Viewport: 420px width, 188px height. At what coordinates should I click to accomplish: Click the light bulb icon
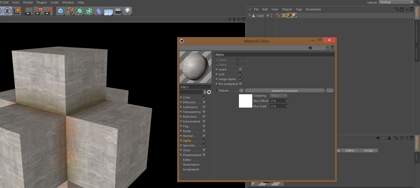(128, 11)
